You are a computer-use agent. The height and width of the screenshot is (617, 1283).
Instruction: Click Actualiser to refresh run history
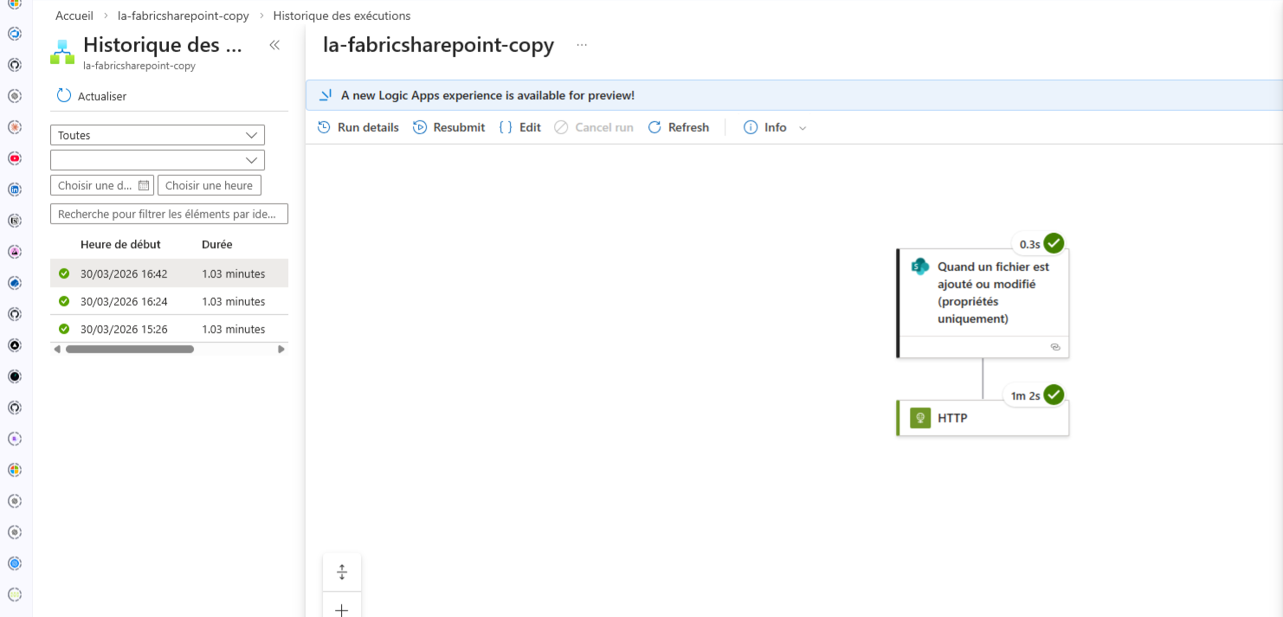[92, 96]
